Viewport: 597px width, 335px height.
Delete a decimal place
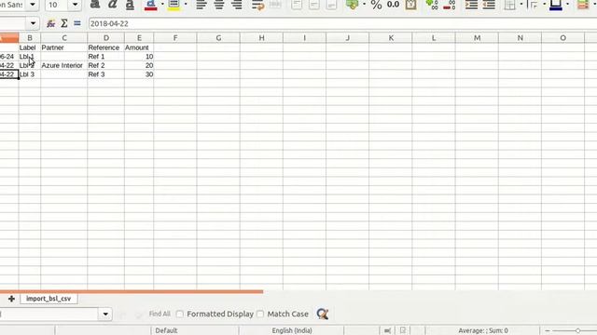(x=450, y=5)
